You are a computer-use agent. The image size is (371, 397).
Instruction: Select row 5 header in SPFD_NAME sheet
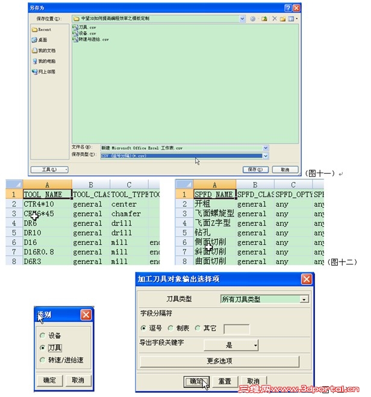[184, 233]
